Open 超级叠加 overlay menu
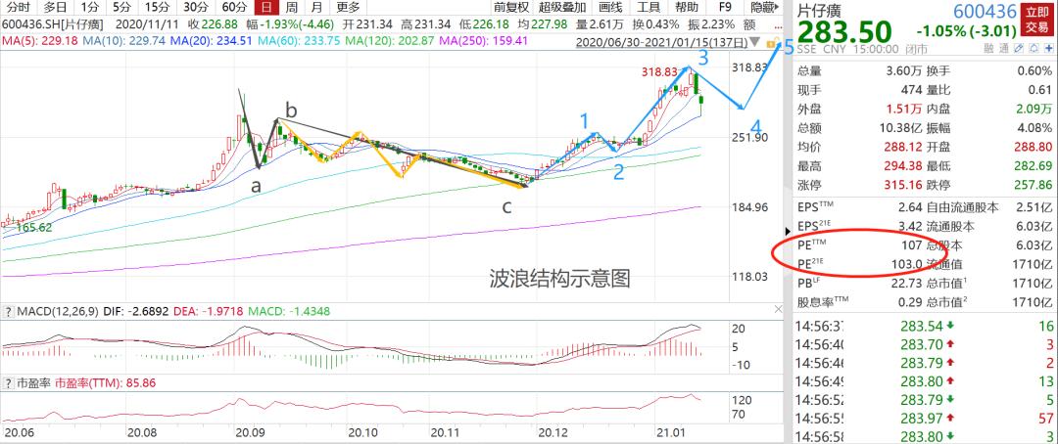Screen dimensions: 1058x444 point(562,8)
